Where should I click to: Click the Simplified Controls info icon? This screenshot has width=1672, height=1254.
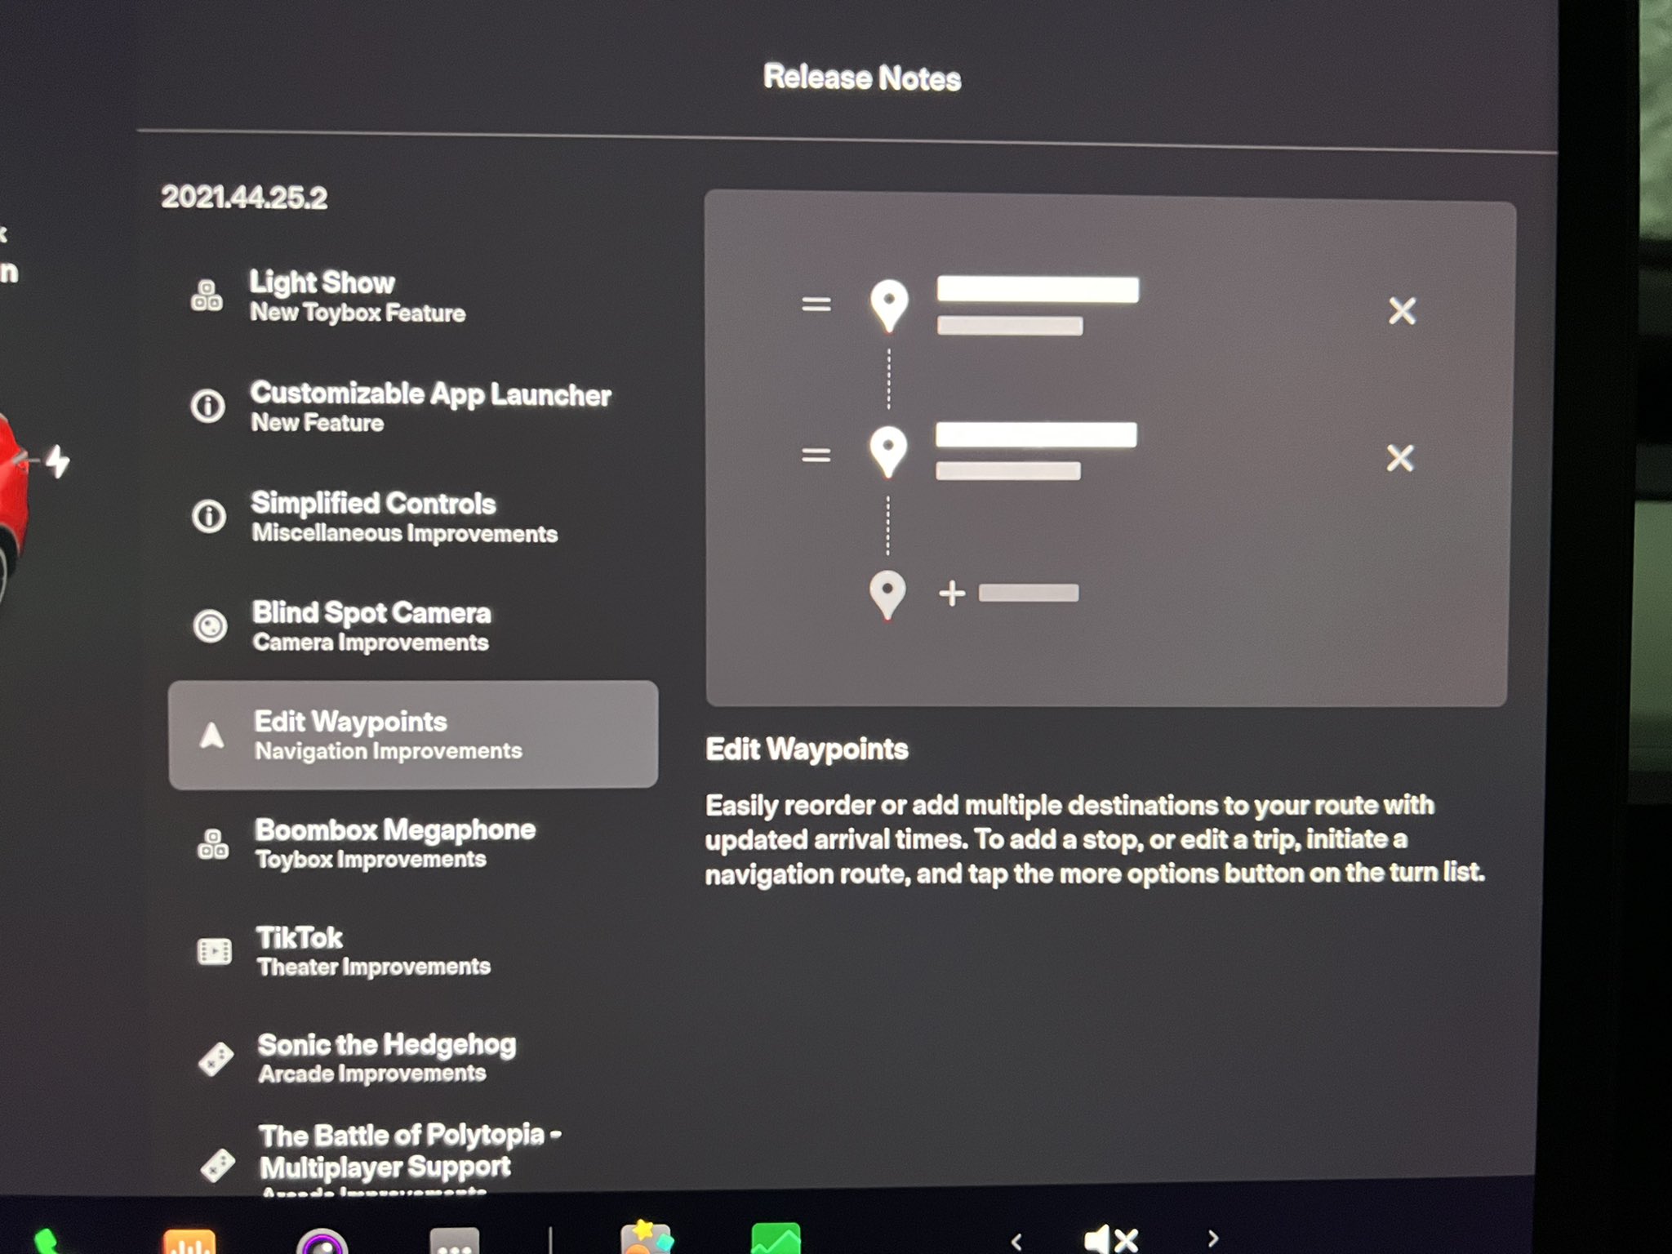209,516
